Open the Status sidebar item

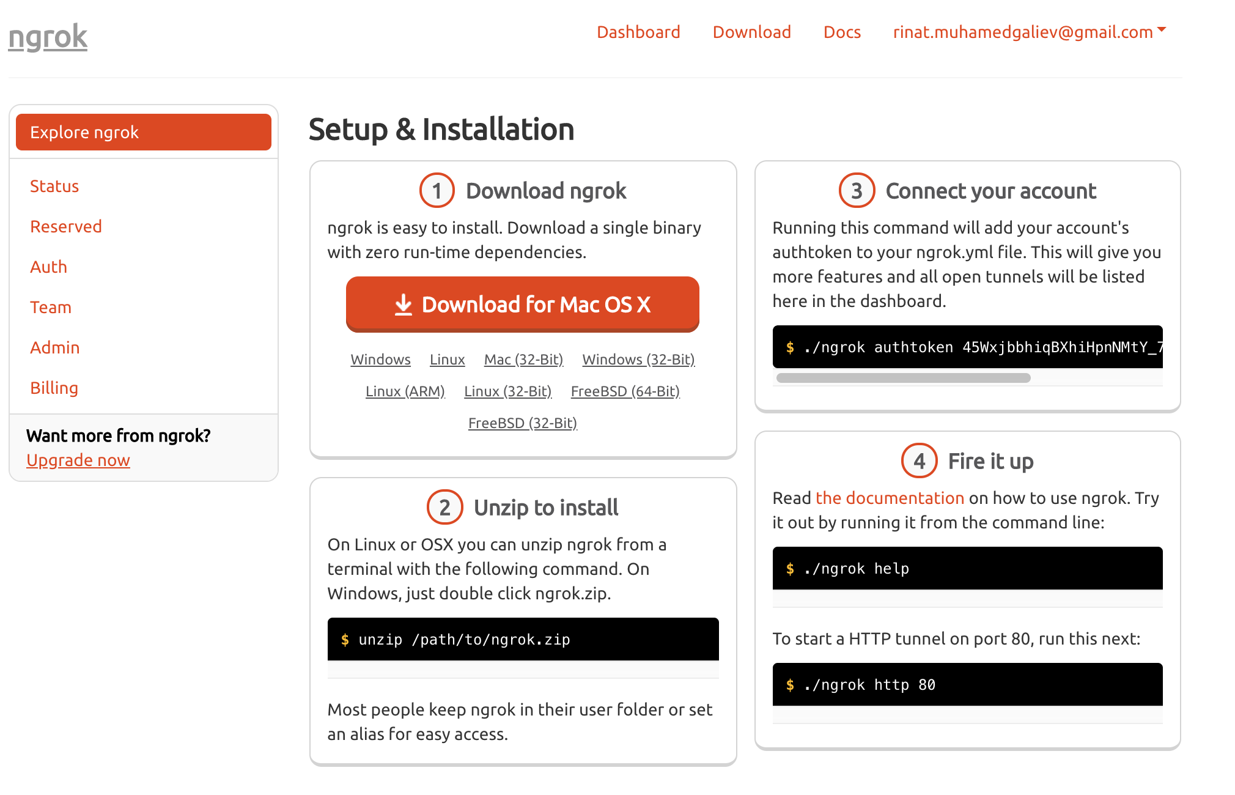click(54, 186)
